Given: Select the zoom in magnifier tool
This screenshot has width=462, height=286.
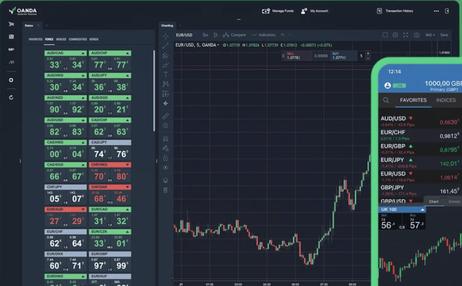Looking at the screenshot, I should pos(165,126).
